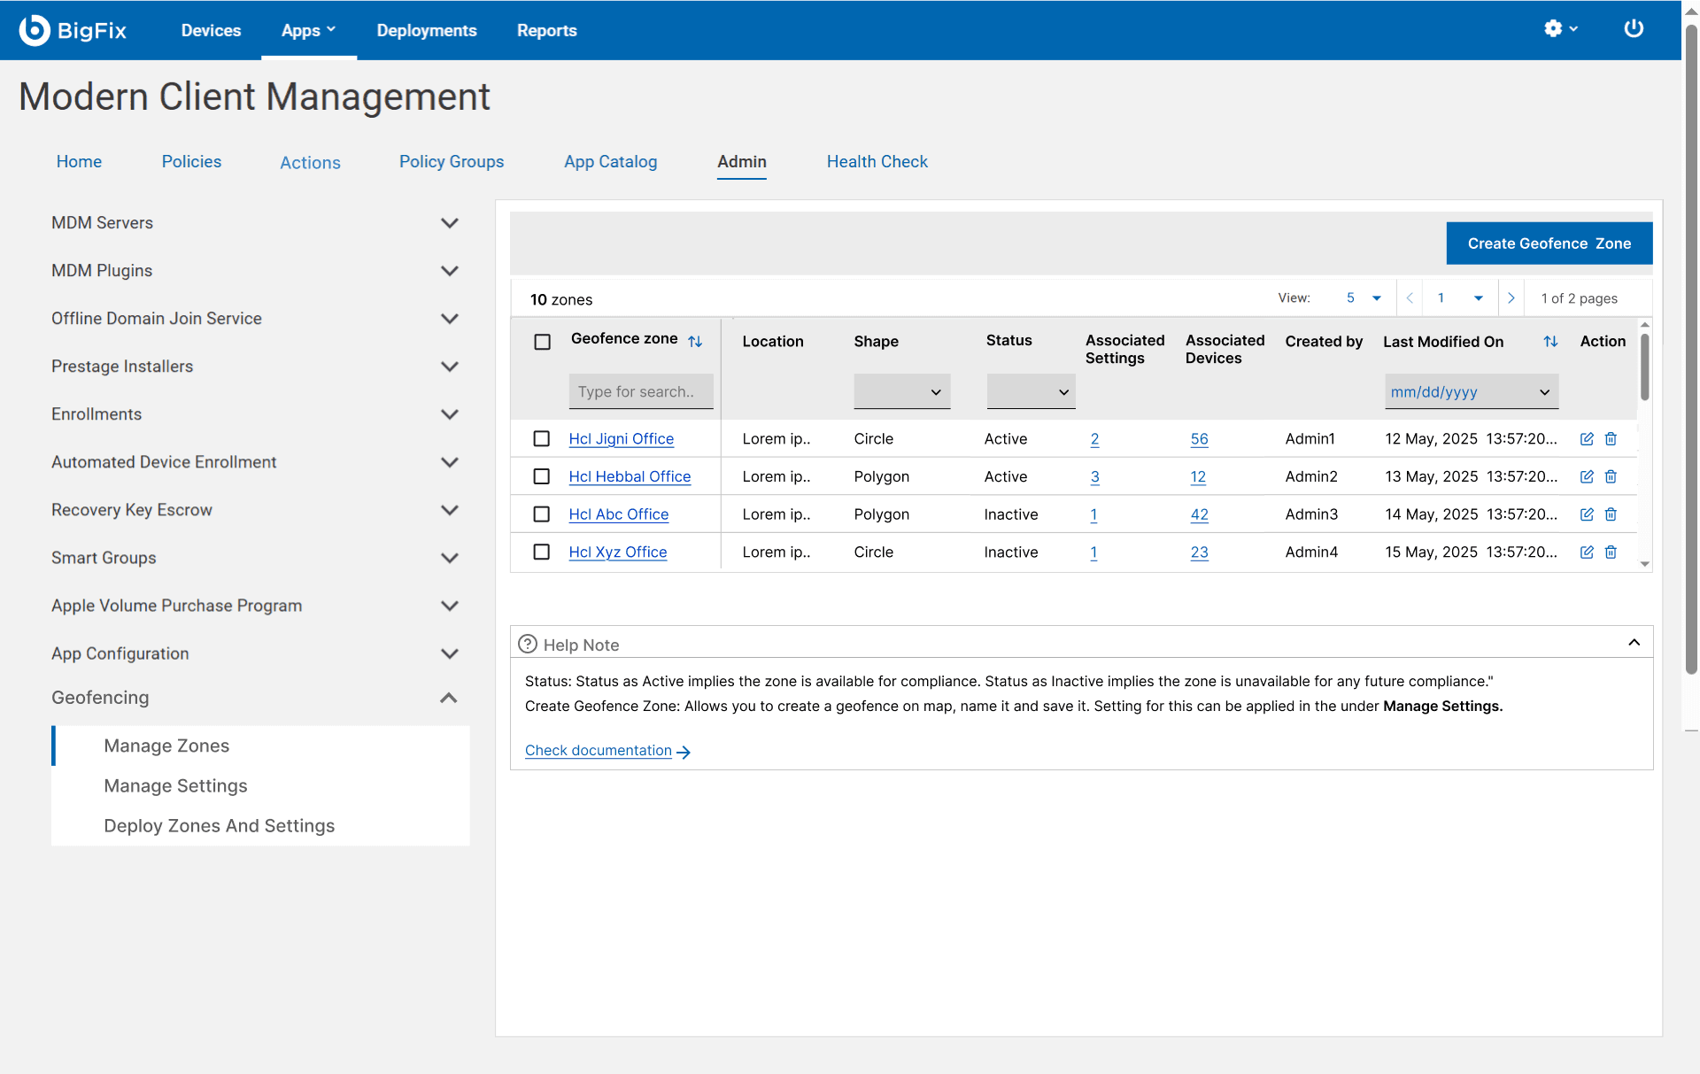The height and width of the screenshot is (1074, 1700).
Task: Edit the Hcl Xyz Office zone
Action: point(1587,552)
